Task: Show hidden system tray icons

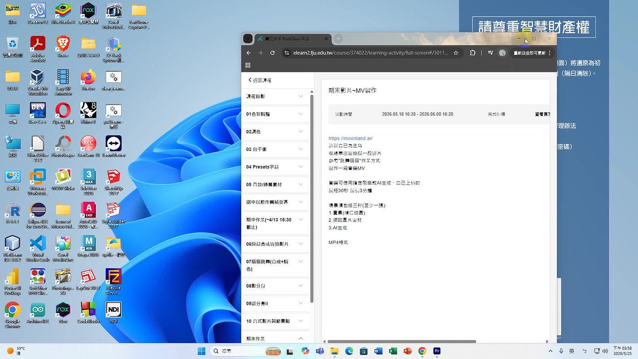Action: coord(550,351)
